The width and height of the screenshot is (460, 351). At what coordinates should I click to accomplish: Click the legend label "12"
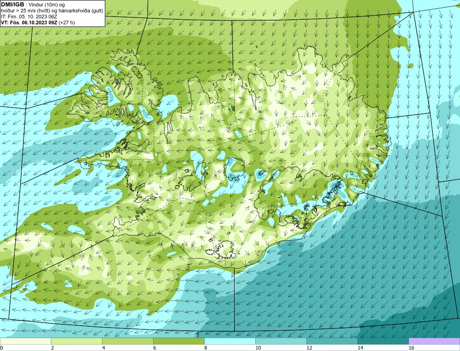pos(309,348)
